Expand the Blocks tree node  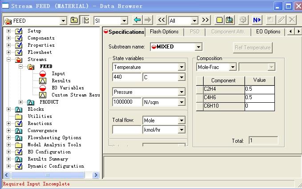pos(8,109)
